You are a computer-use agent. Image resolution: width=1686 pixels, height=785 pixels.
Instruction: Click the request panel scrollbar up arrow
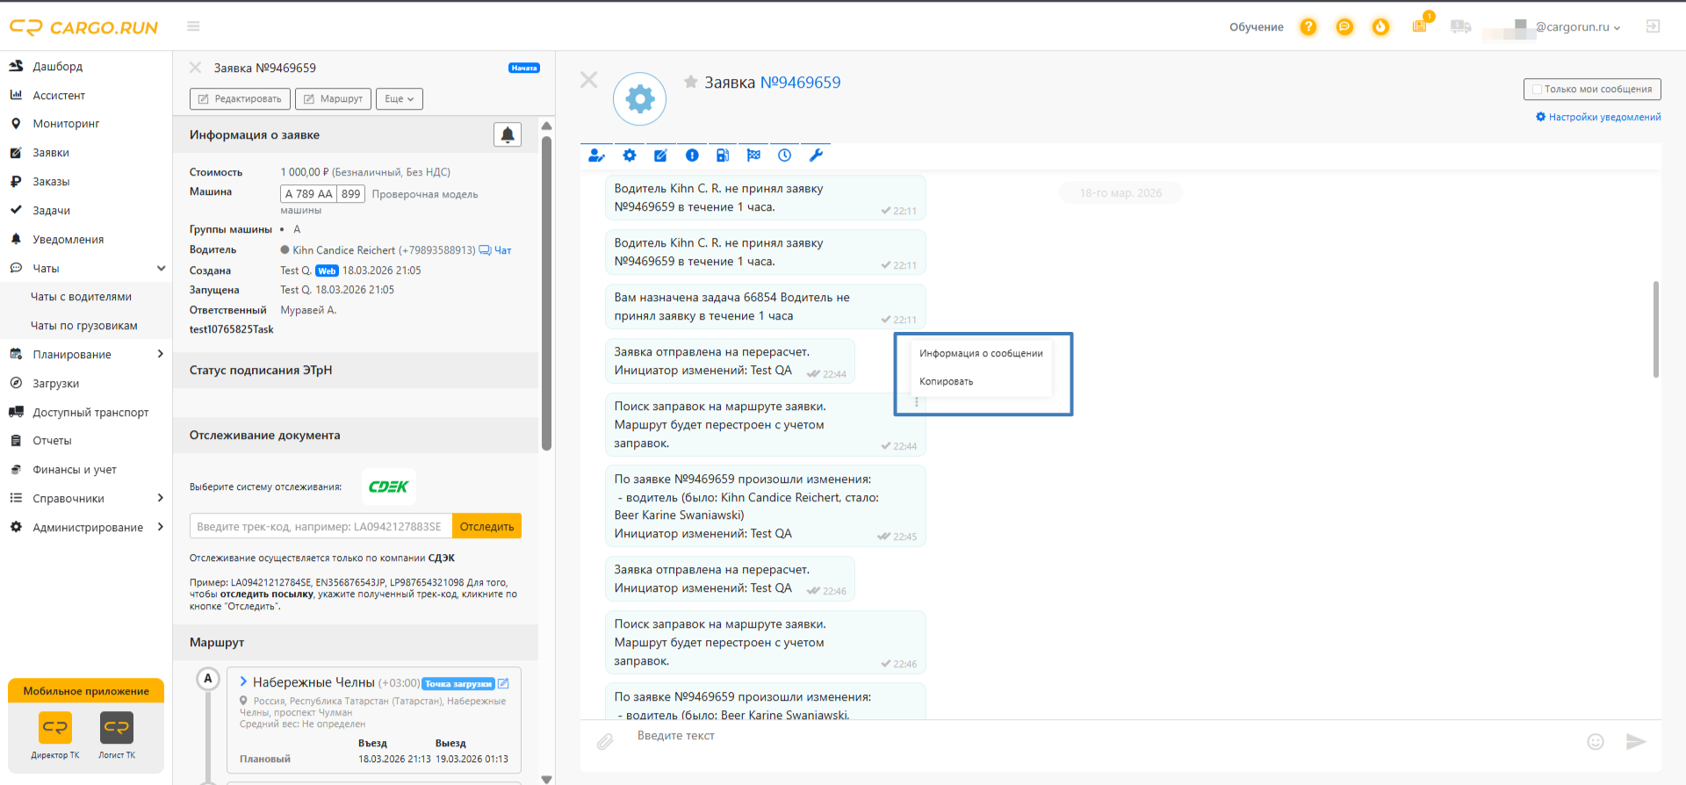[x=546, y=126]
